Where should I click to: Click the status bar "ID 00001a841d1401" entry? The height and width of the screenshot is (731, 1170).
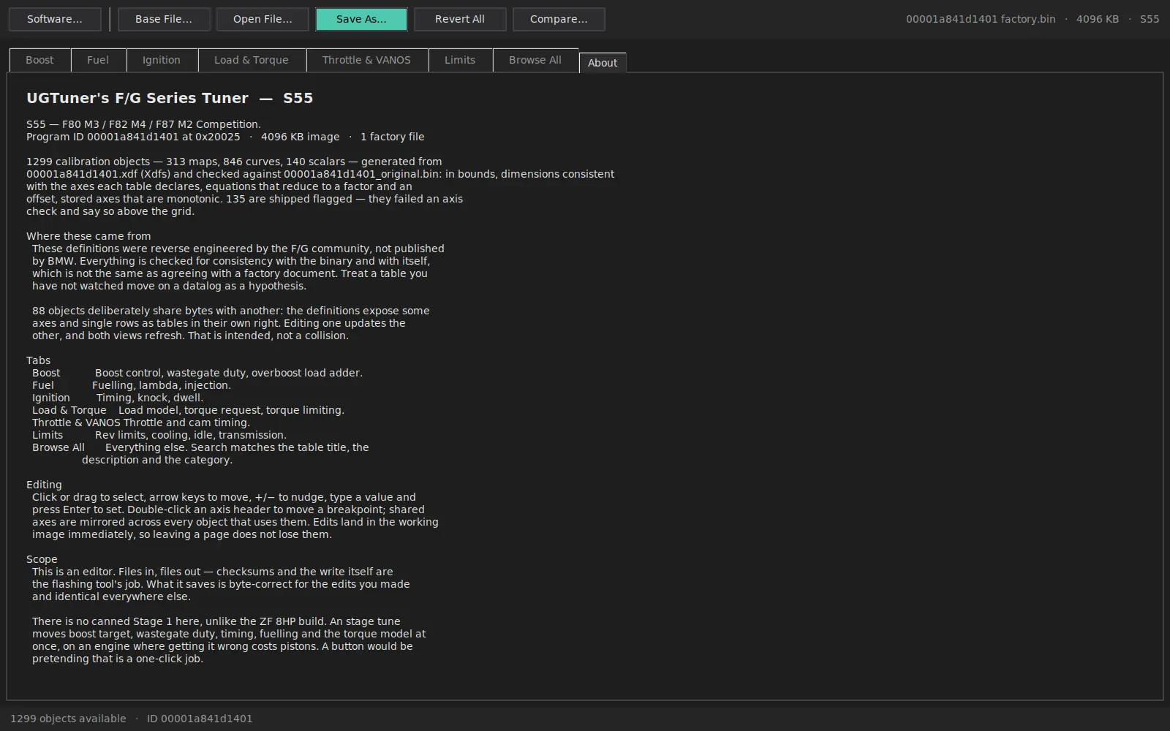[x=200, y=719]
